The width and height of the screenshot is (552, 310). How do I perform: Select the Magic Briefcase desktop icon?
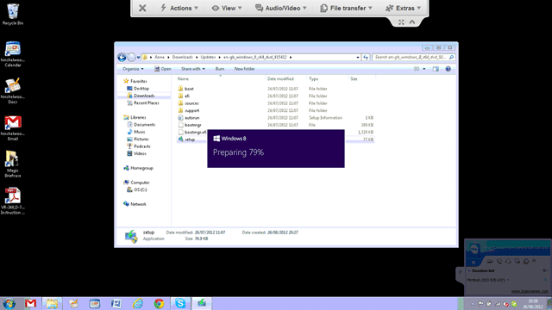(x=13, y=164)
